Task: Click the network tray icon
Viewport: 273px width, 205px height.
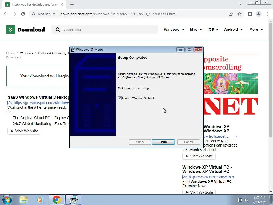Action: click(240, 200)
